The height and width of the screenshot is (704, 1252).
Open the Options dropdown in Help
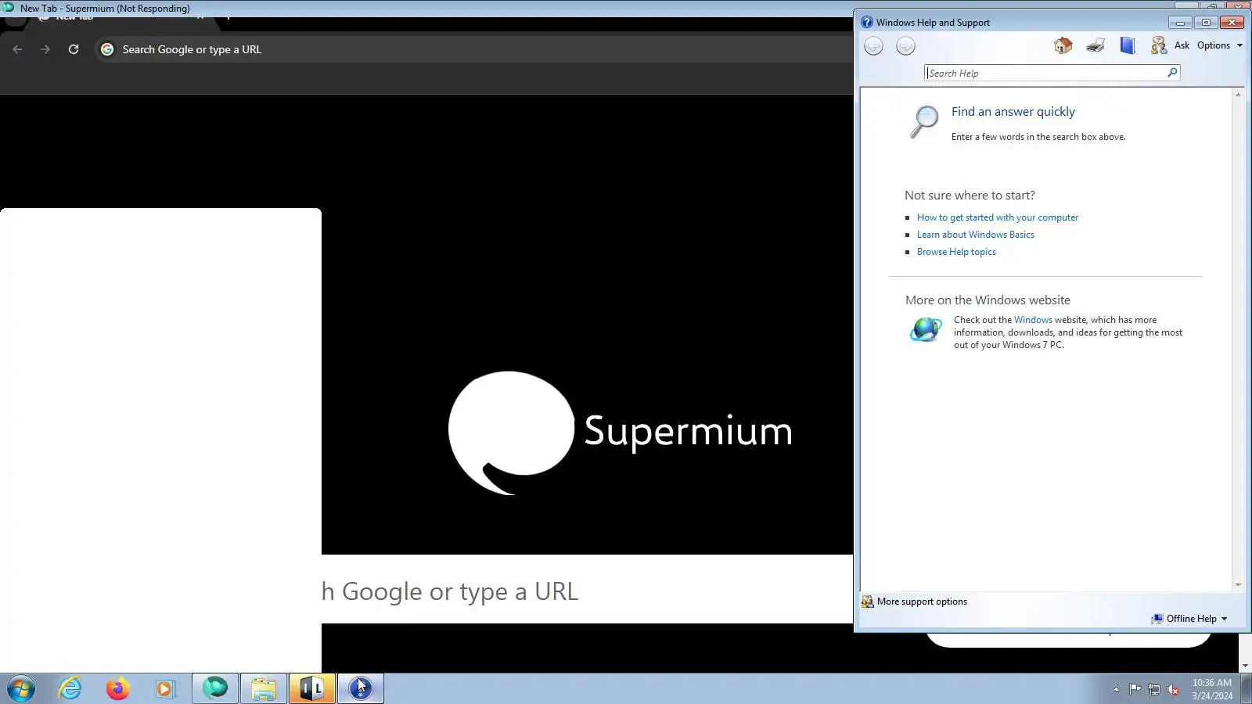pyautogui.click(x=1219, y=45)
